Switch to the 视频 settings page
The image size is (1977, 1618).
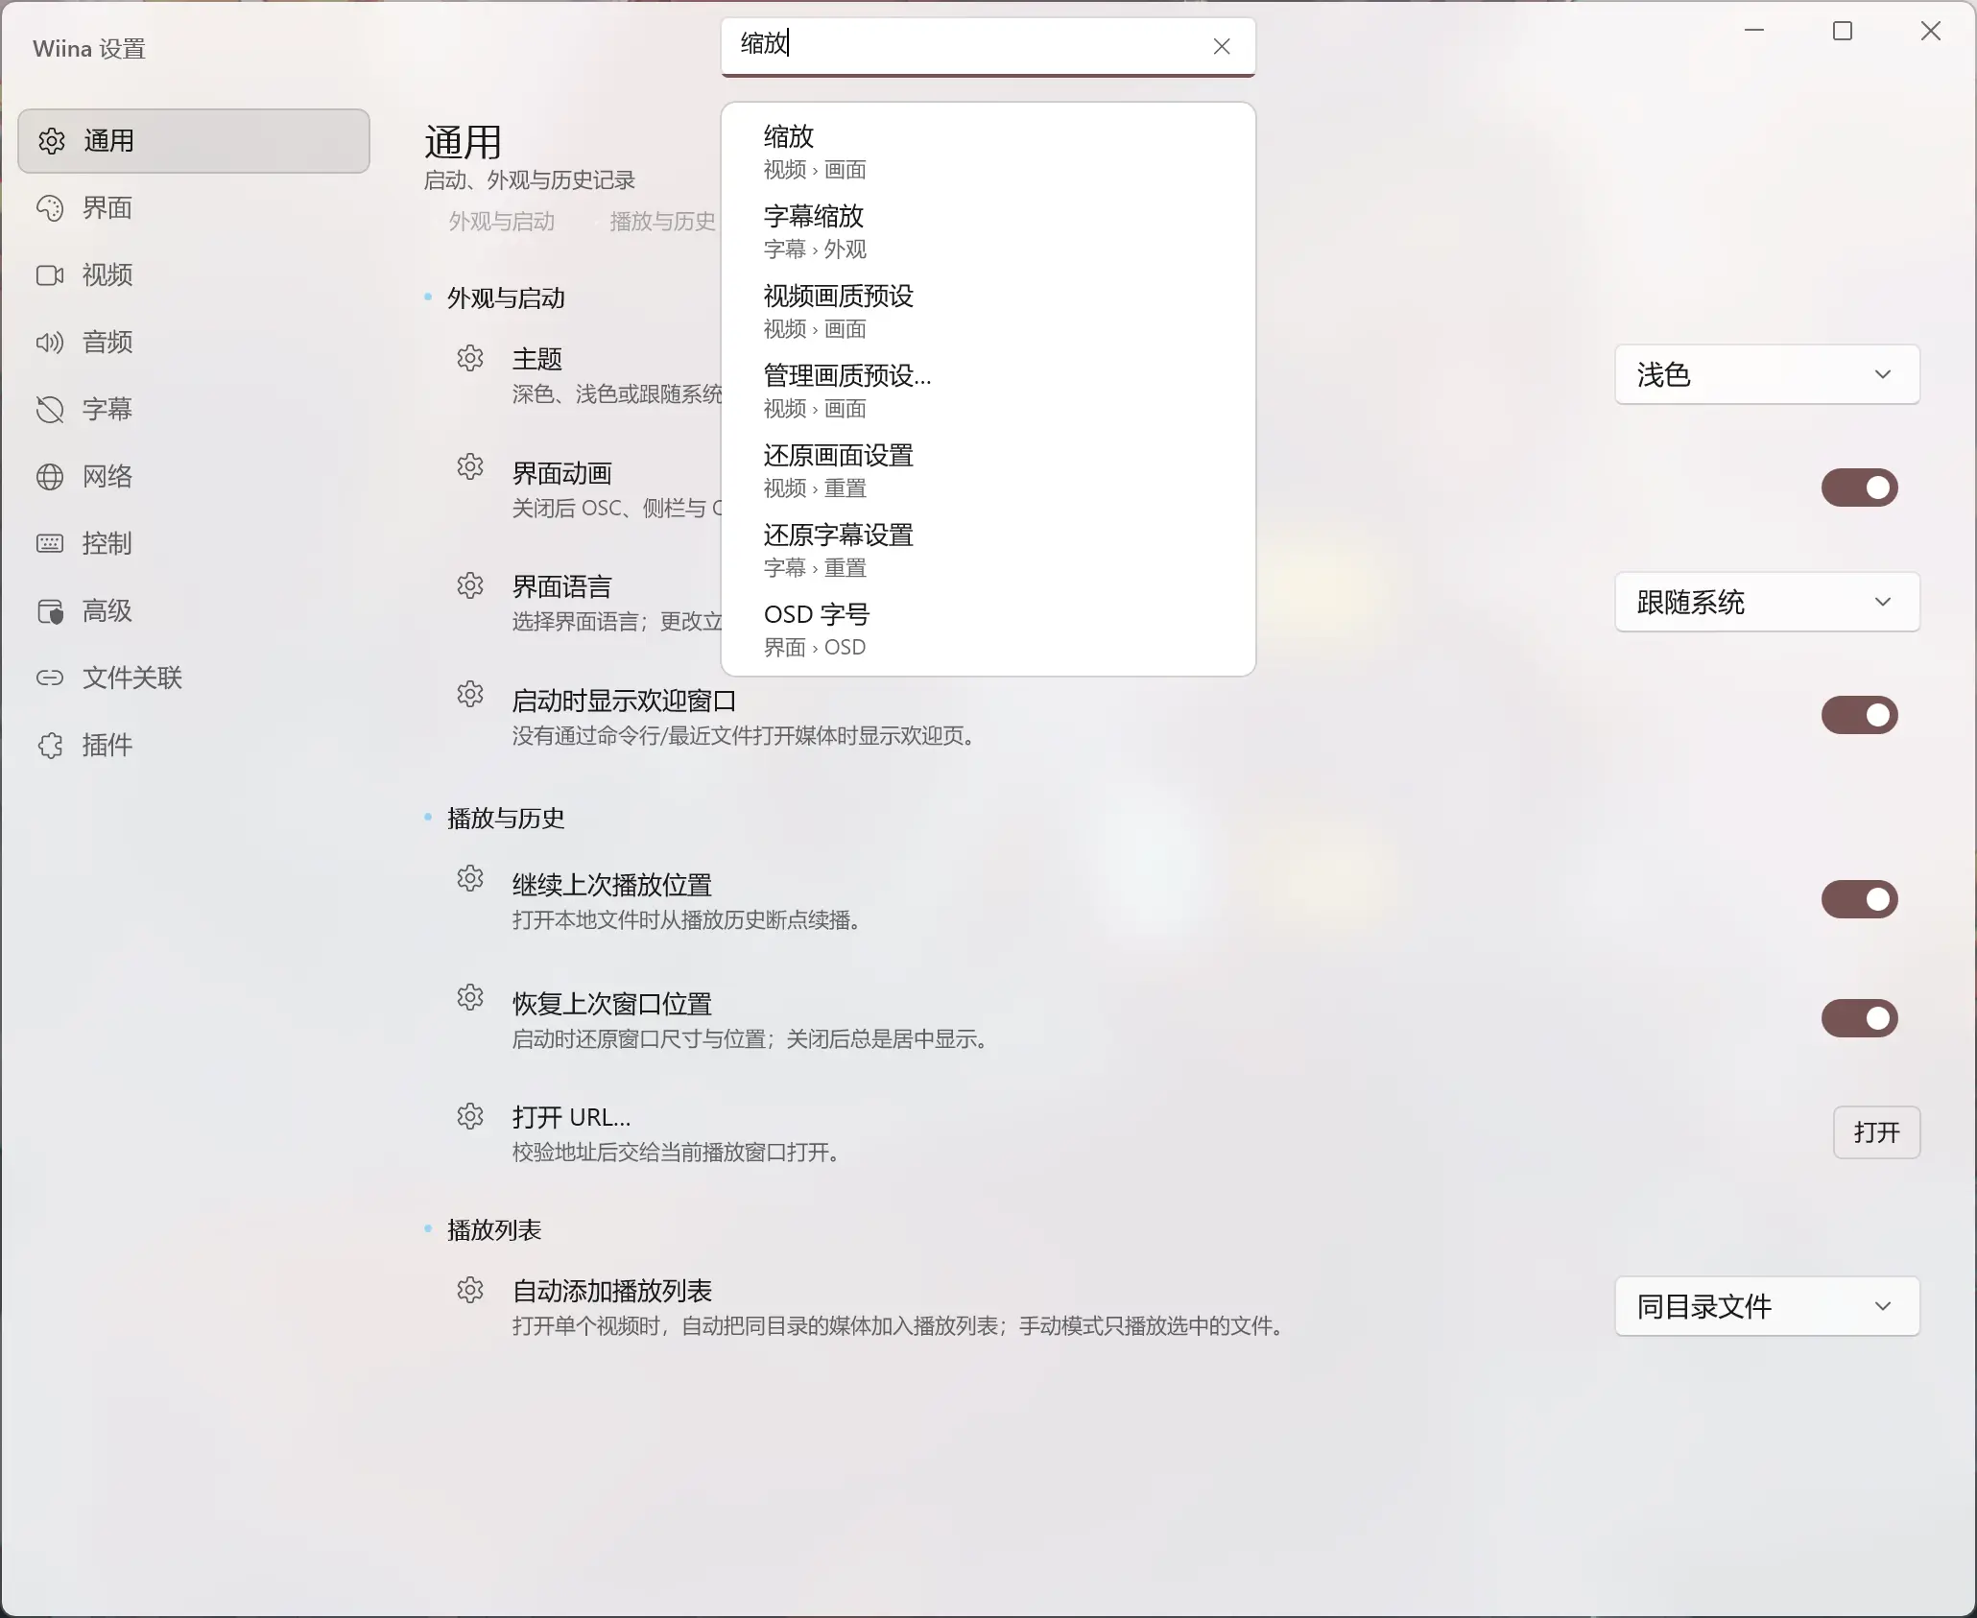(194, 275)
